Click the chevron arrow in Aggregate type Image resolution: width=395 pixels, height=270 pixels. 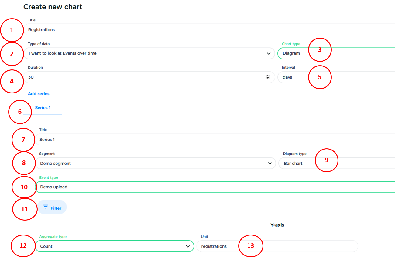pyautogui.click(x=188, y=246)
